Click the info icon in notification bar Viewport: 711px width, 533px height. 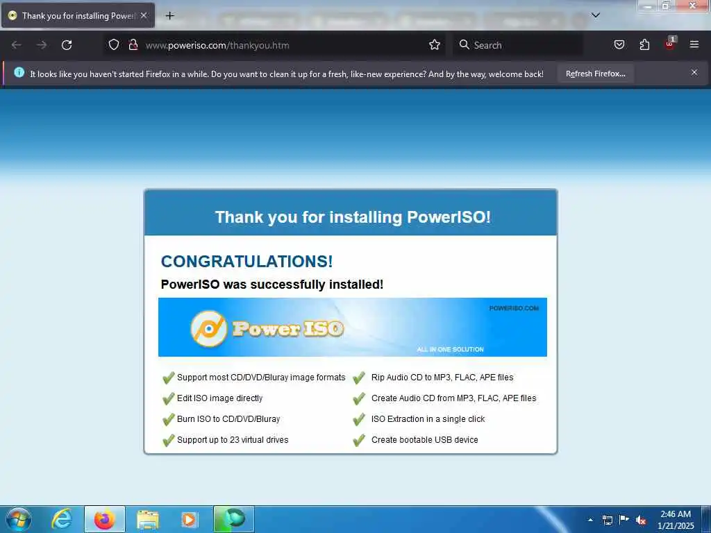coord(19,72)
